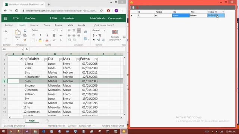Screen dimensions: 239x134
Task: Toggle the bottom align button
Action: click(79, 31)
